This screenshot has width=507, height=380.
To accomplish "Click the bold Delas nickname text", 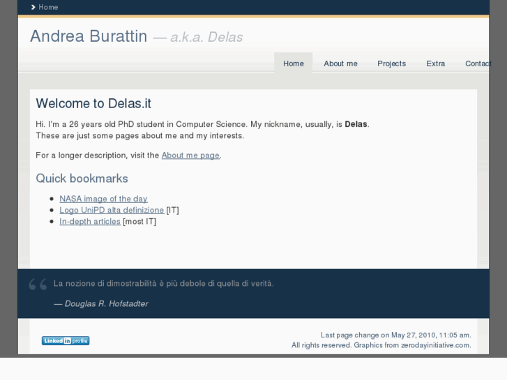I will [x=356, y=124].
